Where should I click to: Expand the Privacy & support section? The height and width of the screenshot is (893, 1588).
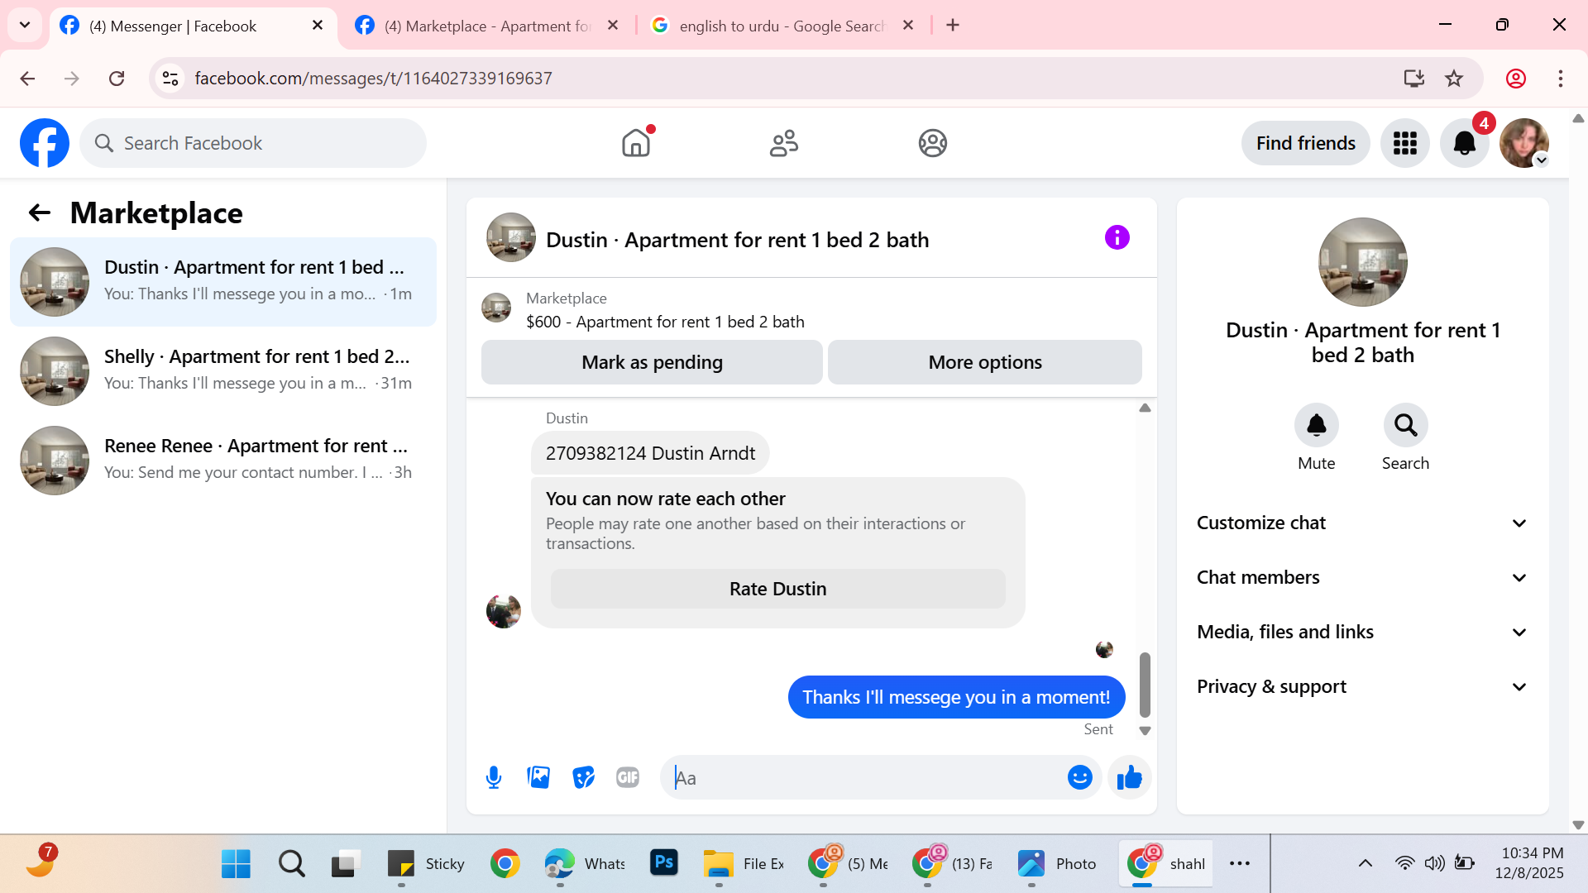point(1362,686)
